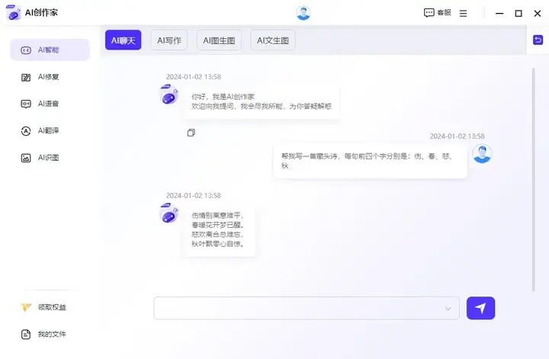
Task: Open 我的文件 my files
Action: coord(49,334)
